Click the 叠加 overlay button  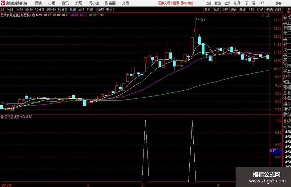pos(216,10)
